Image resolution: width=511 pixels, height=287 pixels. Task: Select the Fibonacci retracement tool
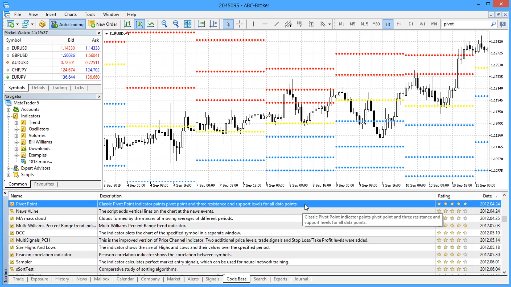300,24
